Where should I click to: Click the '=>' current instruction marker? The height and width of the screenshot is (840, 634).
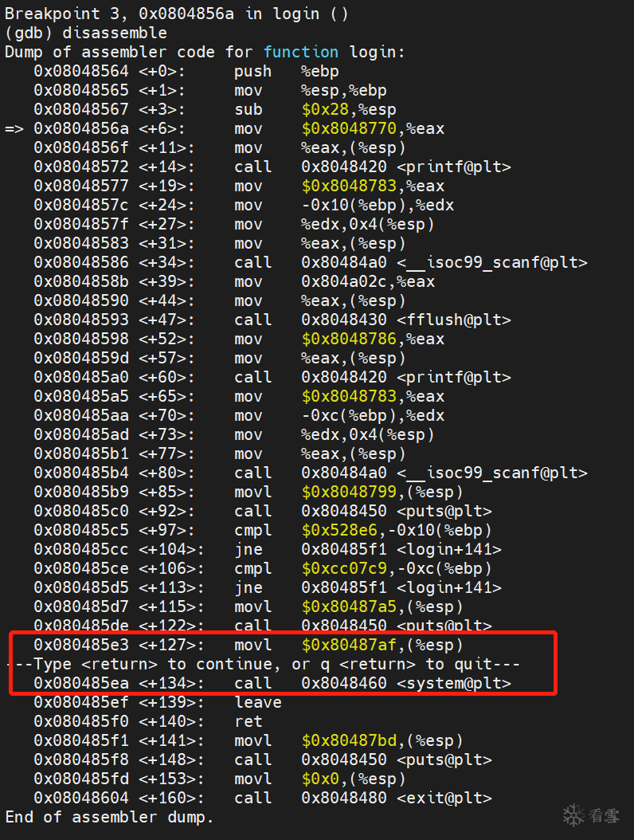click(x=14, y=128)
